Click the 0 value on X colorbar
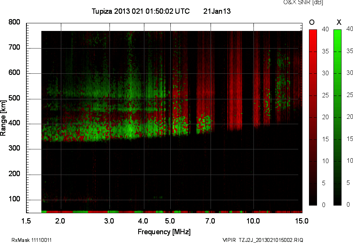 coord(348,204)
